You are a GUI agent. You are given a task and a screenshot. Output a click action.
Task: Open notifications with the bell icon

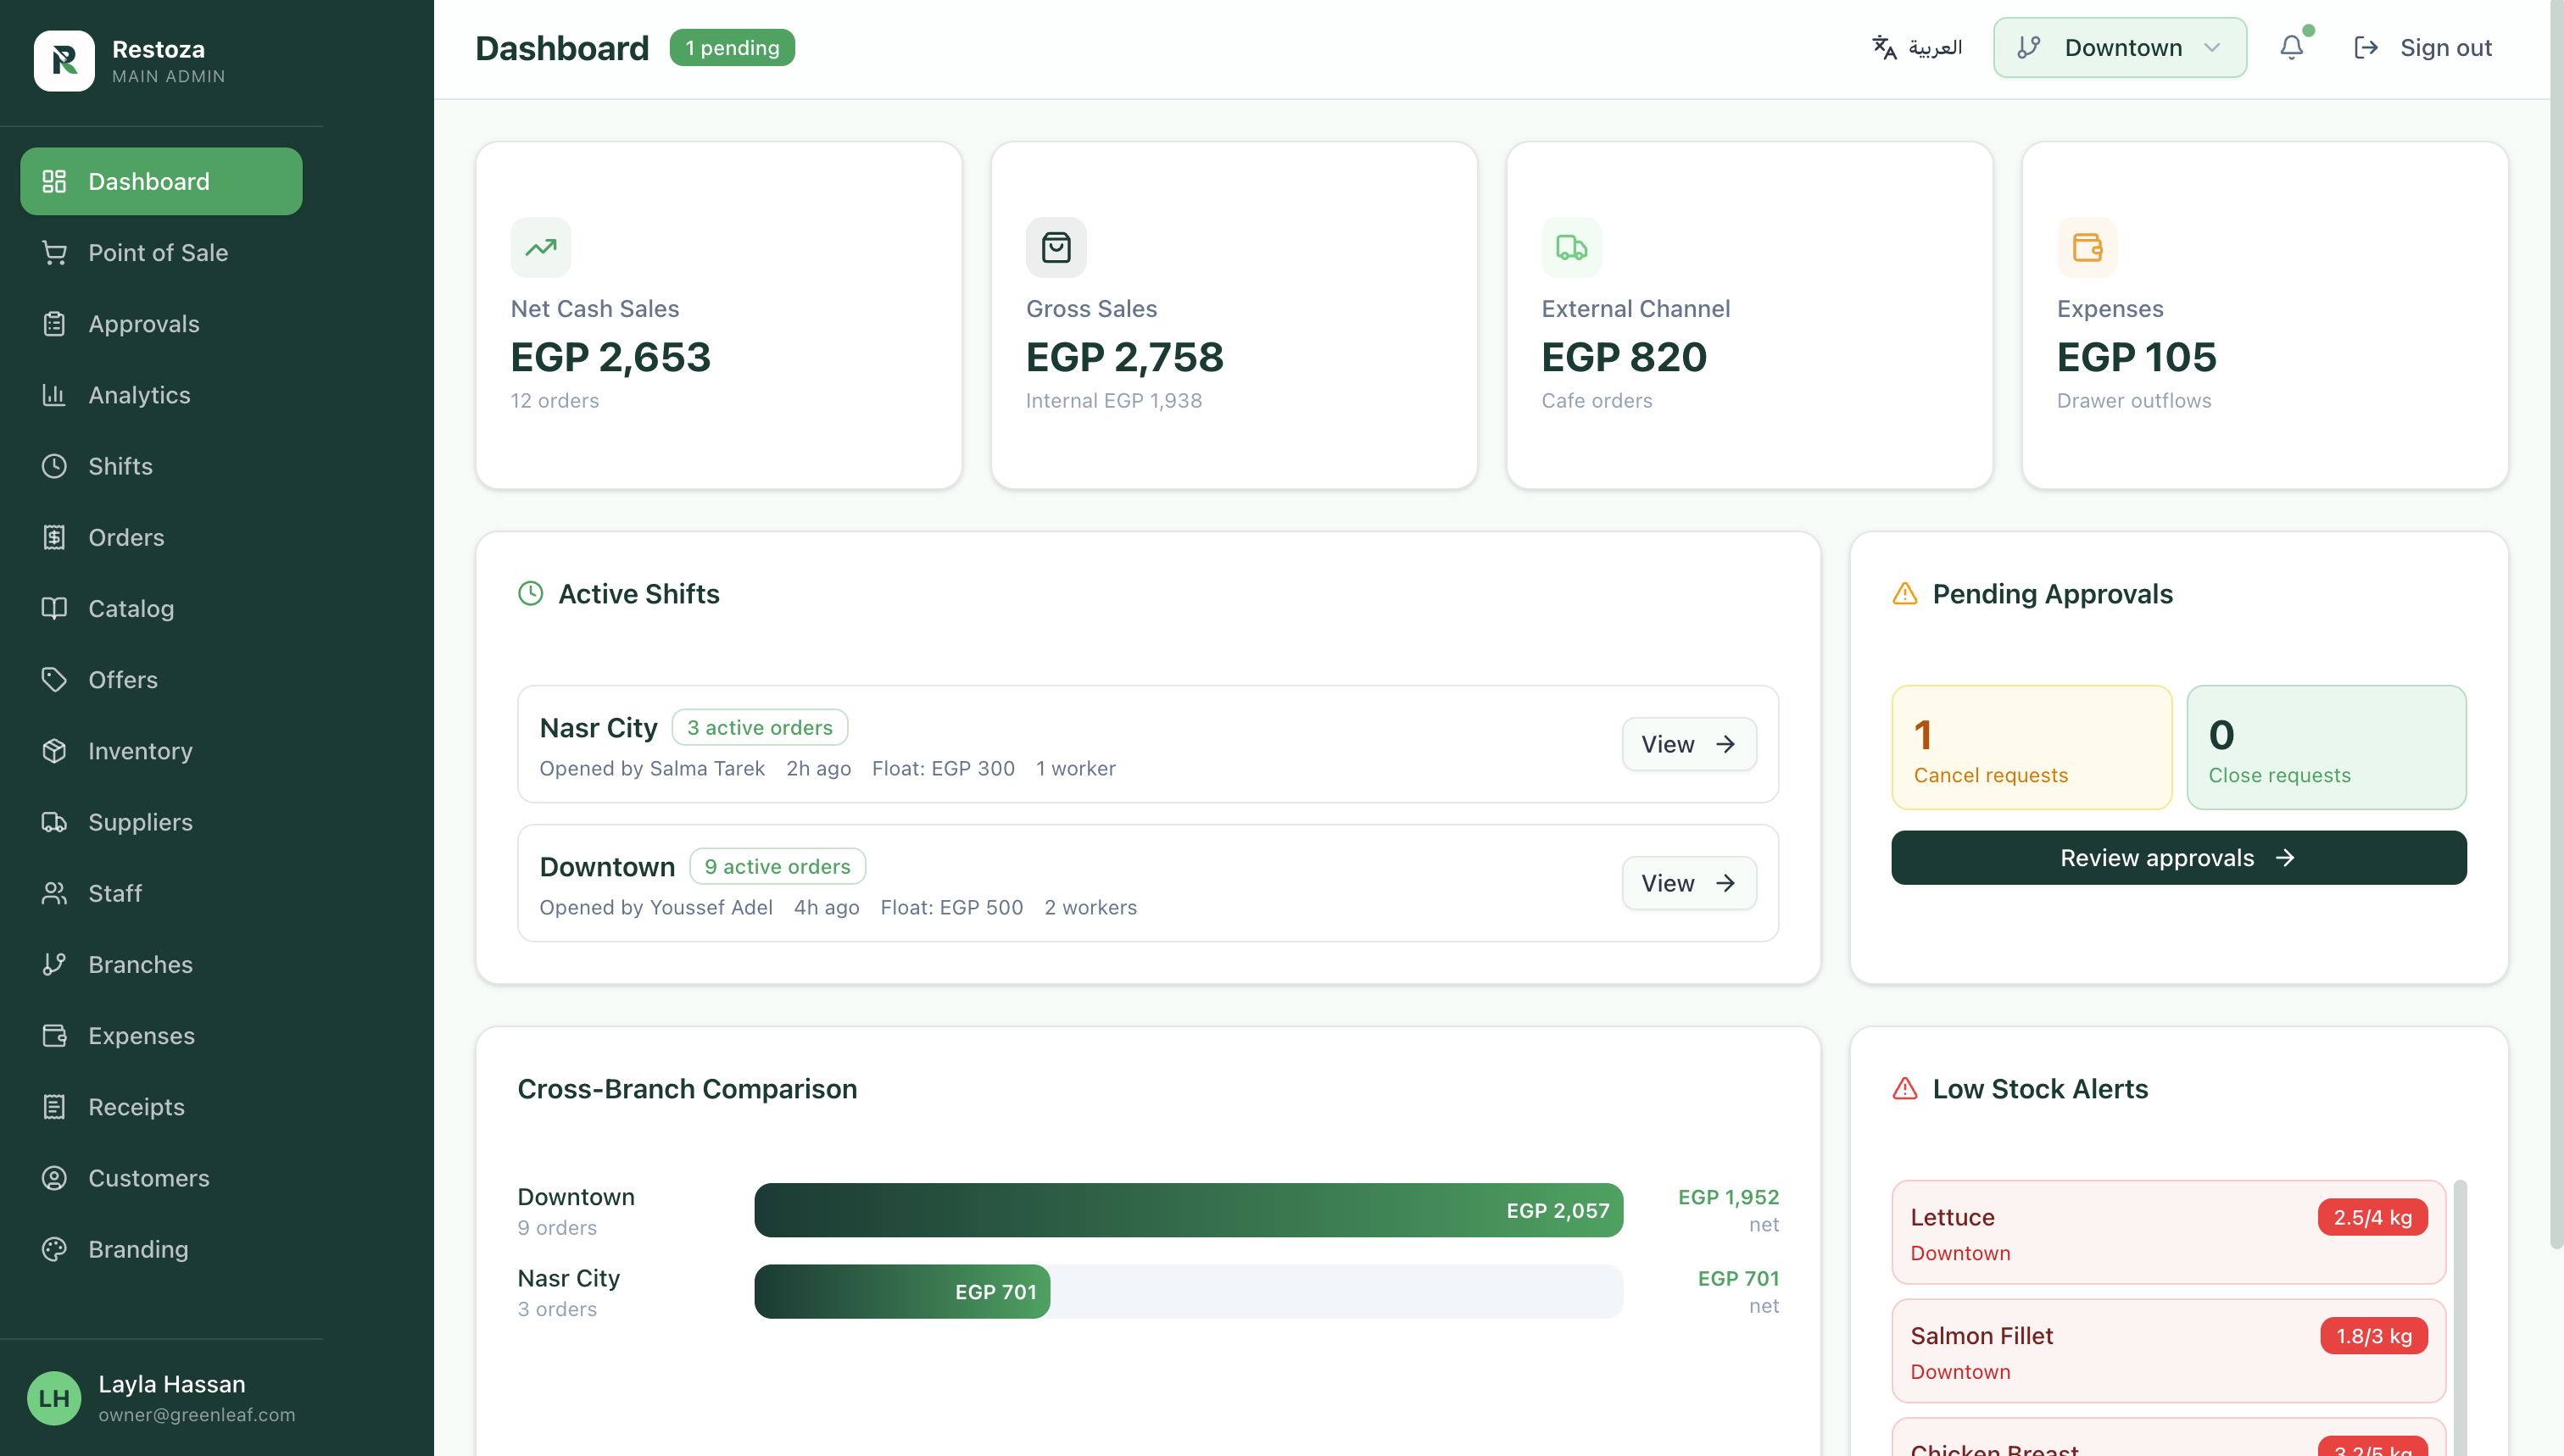coord(2292,47)
